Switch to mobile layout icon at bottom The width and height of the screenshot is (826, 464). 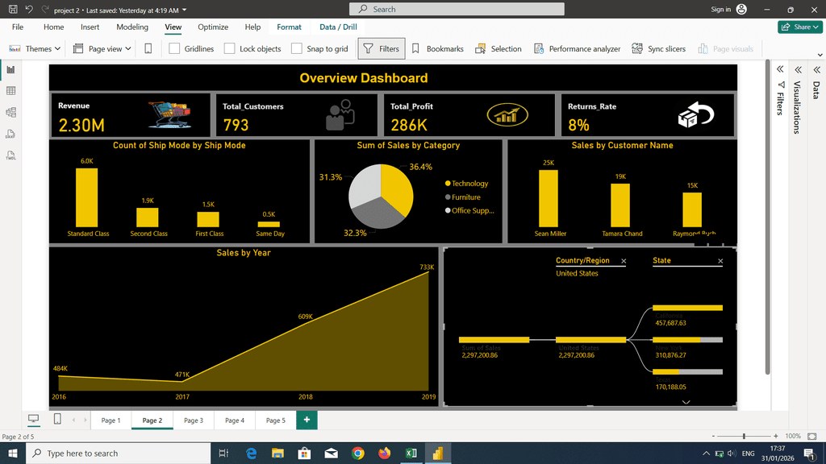click(57, 420)
